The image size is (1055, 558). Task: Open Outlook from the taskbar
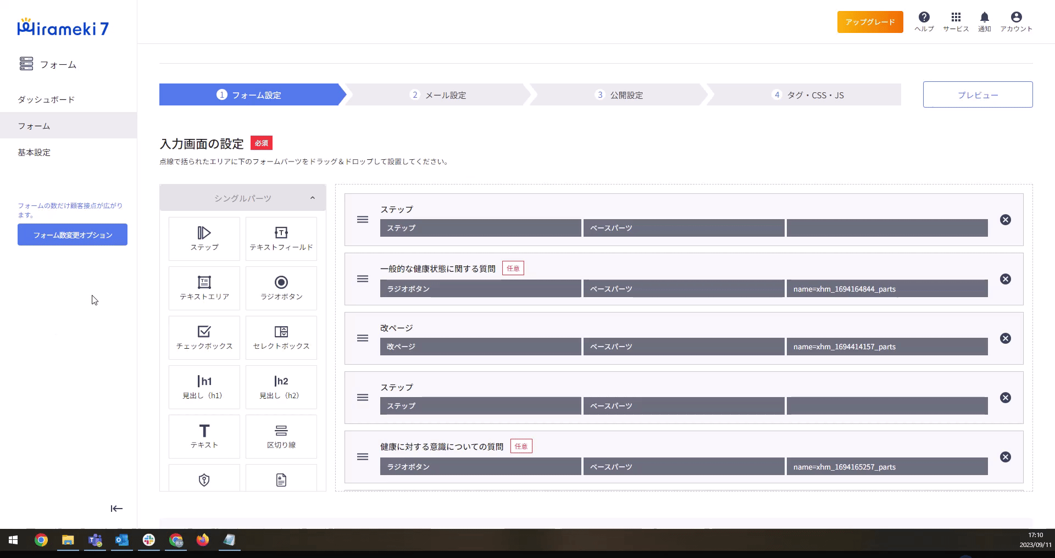[x=122, y=540]
